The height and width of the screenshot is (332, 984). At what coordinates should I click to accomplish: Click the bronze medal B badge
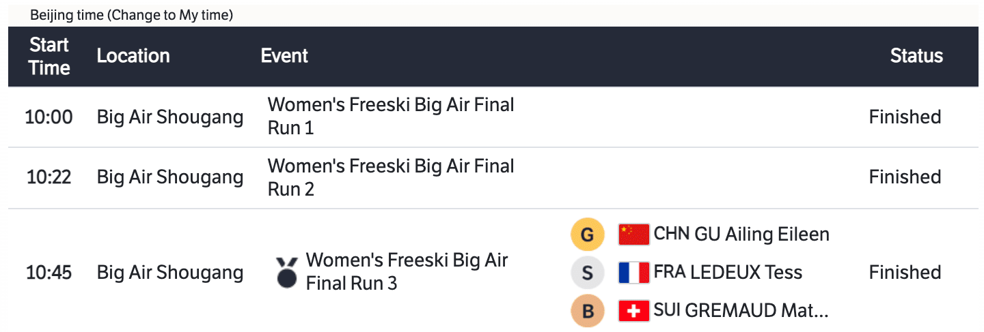click(x=587, y=311)
